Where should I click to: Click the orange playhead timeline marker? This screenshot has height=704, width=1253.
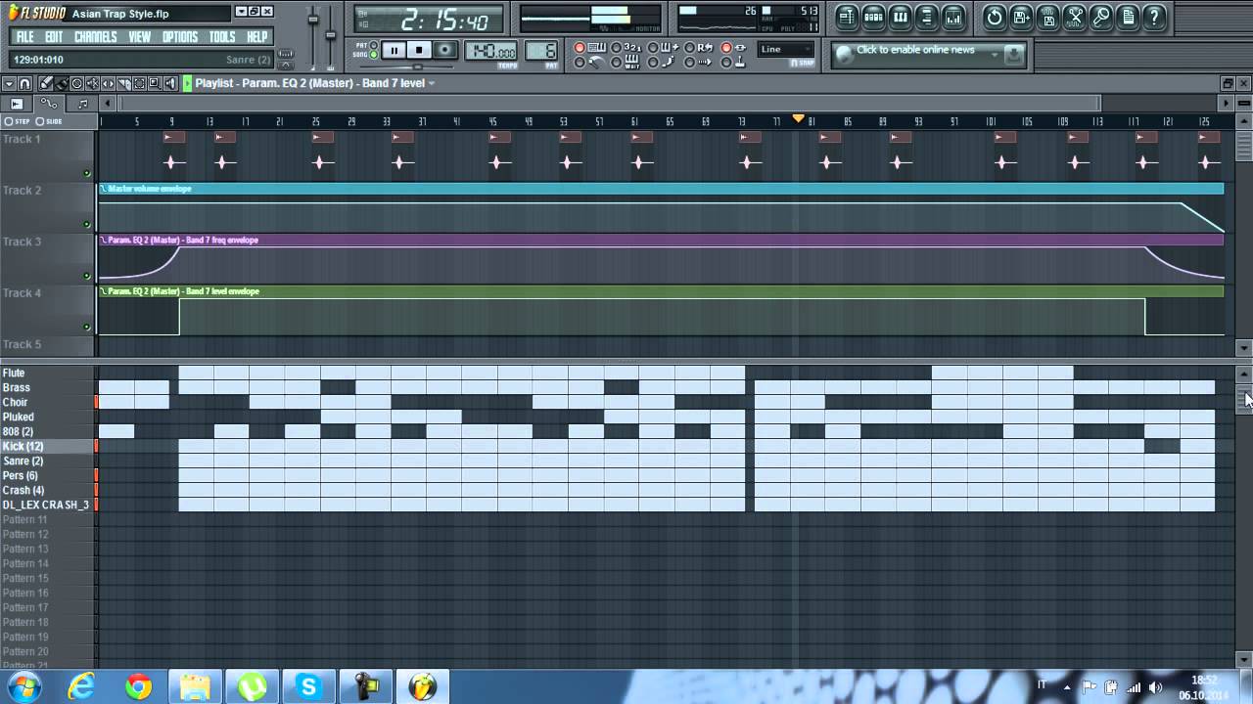tap(799, 118)
